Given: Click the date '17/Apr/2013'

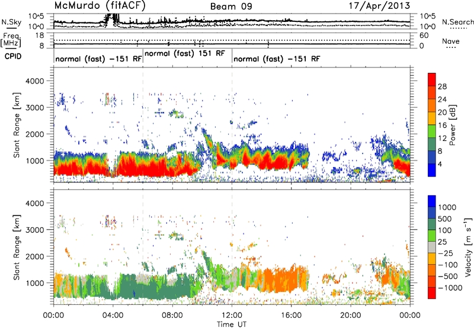Looking at the screenshot, I should tap(380, 6).
